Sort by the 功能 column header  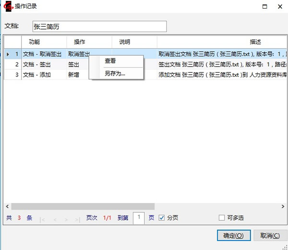(x=35, y=42)
